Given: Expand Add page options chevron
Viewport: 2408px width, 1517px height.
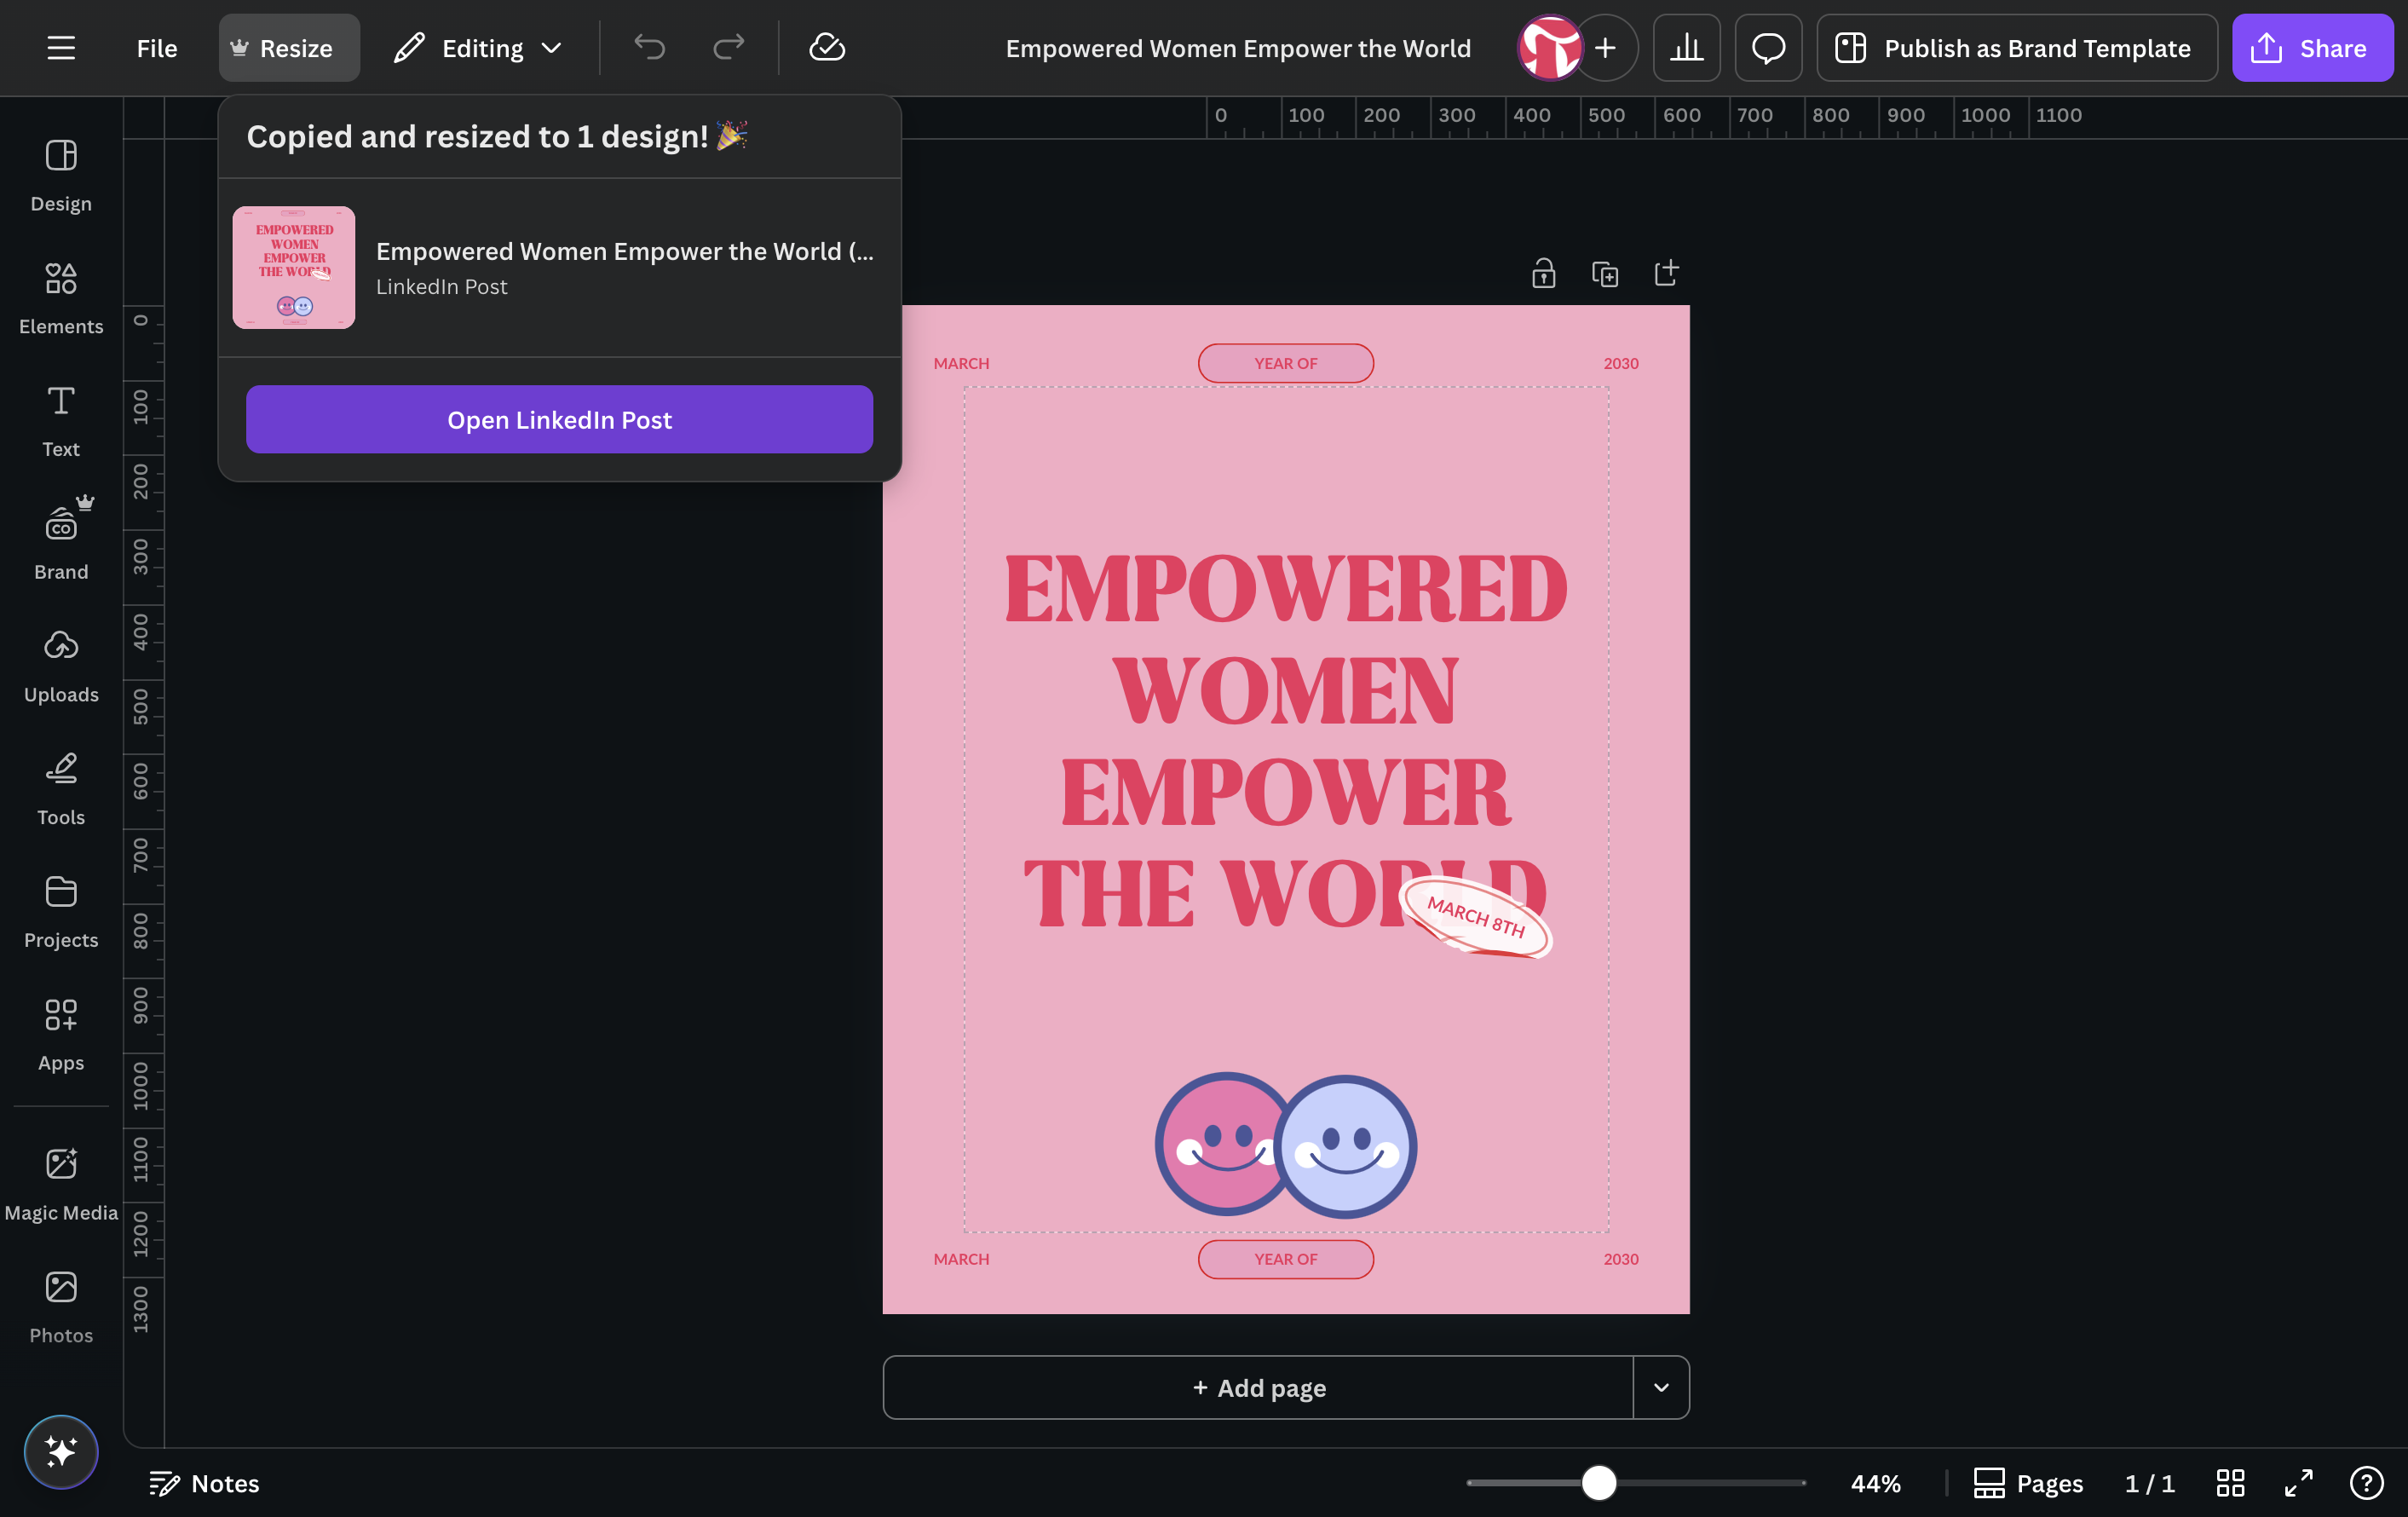Looking at the screenshot, I should pos(1661,1387).
